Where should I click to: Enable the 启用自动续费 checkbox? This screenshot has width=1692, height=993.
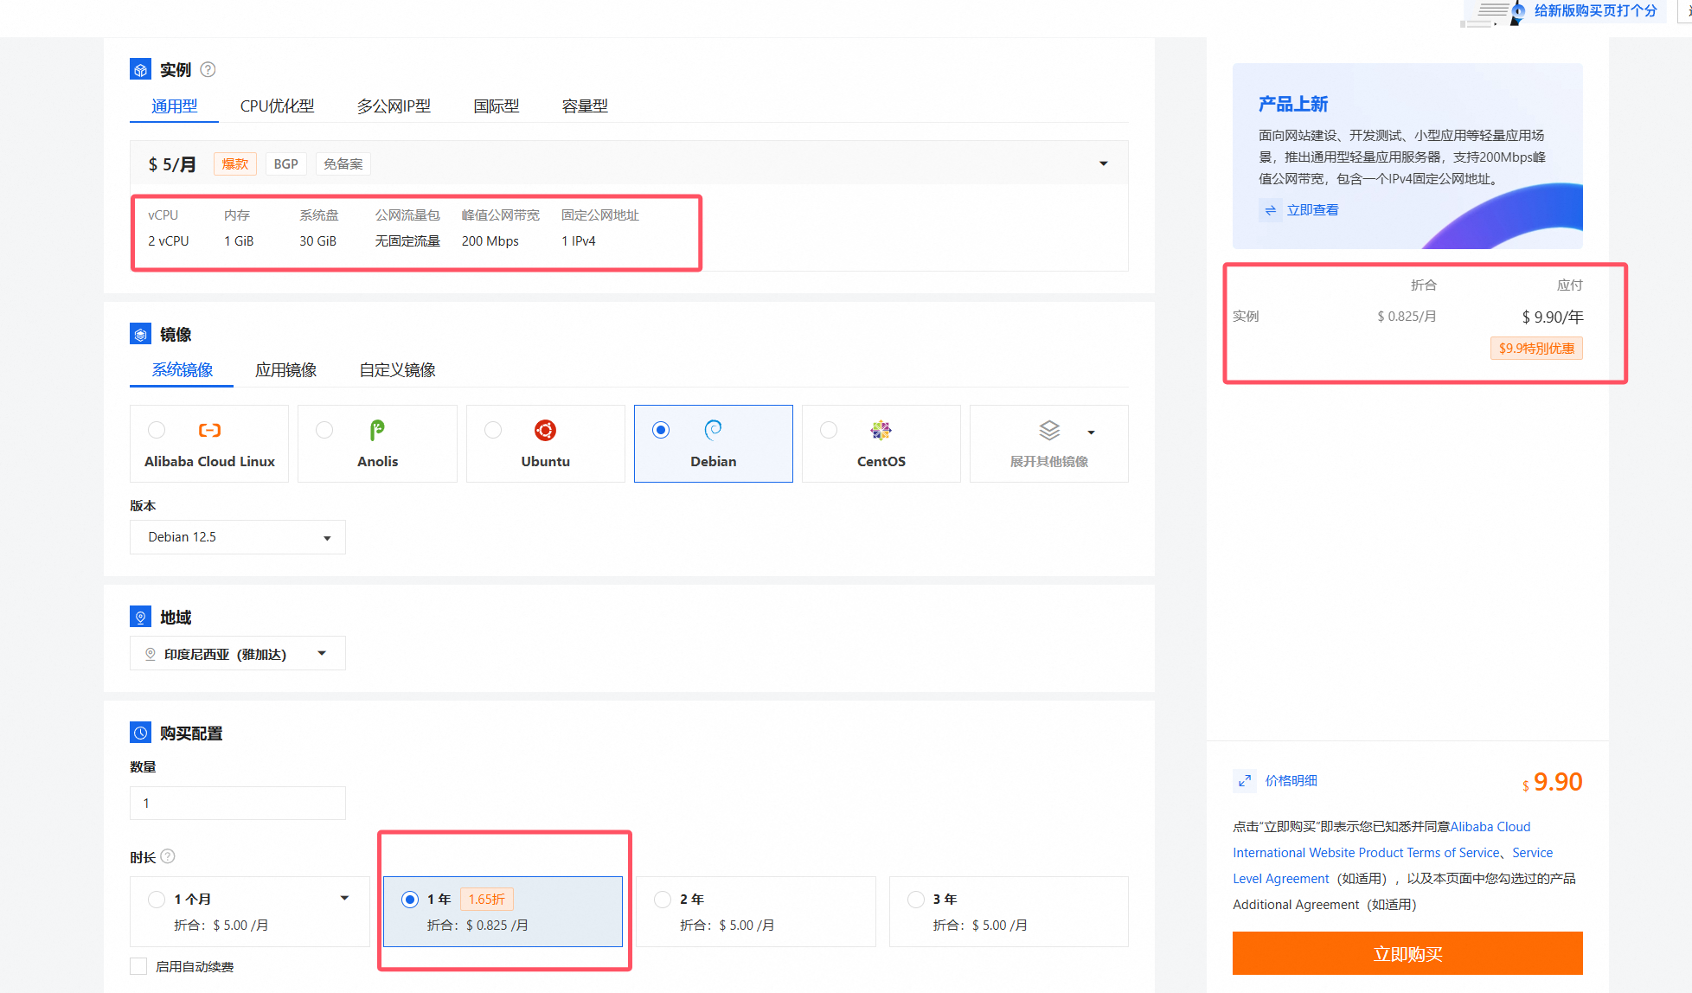click(x=138, y=965)
